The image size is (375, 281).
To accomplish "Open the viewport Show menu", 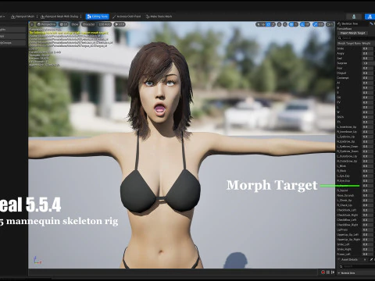I will pyautogui.click(x=75, y=24).
